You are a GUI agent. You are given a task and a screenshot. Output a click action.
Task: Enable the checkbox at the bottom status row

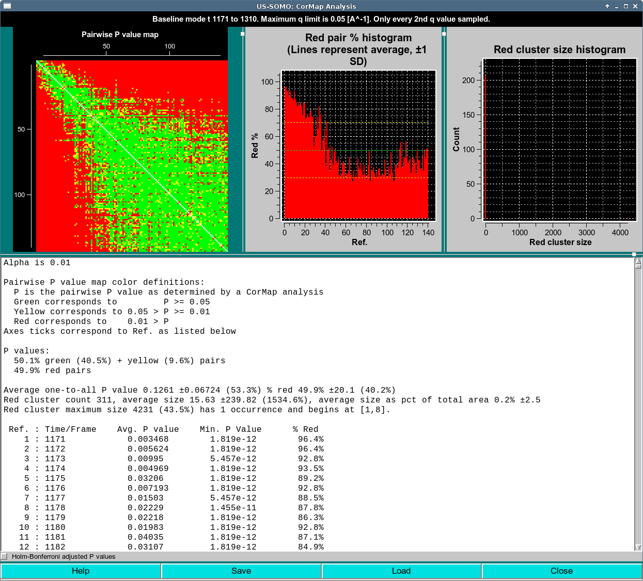point(5,557)
